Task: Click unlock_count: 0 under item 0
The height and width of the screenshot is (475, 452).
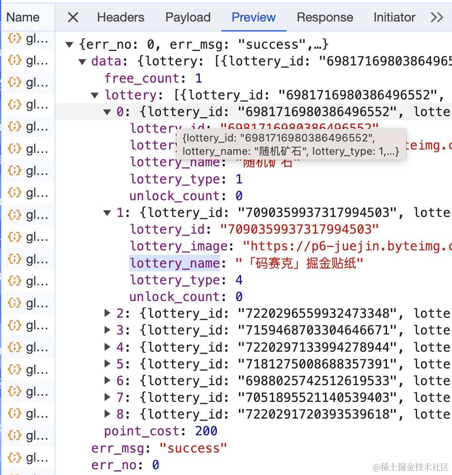Action: [186, 196]
